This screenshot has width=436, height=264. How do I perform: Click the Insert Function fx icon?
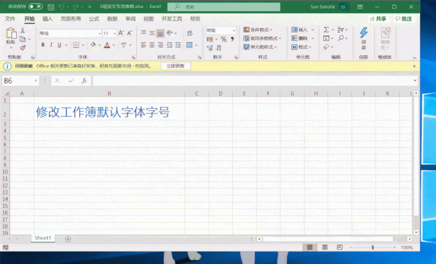click(84, 81)
